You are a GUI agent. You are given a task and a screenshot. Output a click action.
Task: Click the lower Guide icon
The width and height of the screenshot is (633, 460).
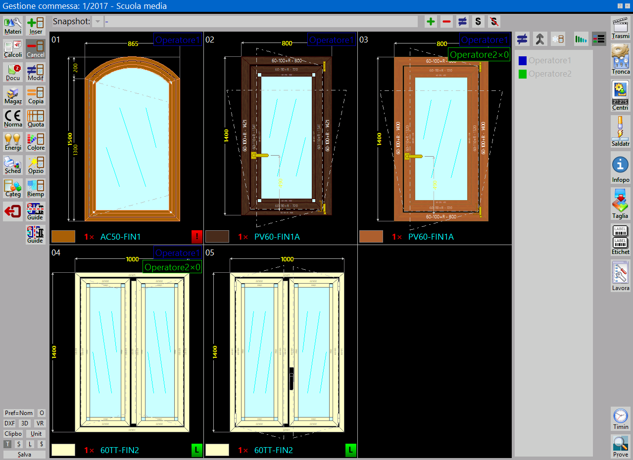pyautogui.click(x=36, y=235)
